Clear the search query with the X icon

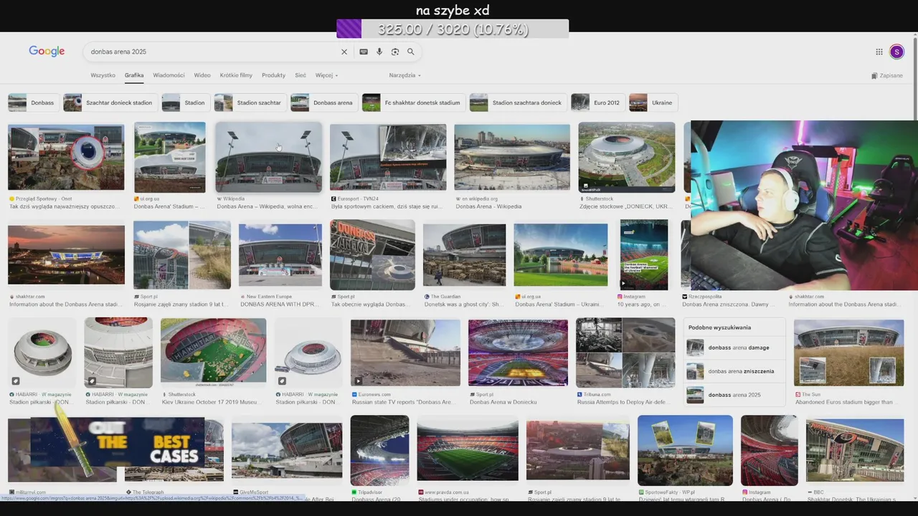344,52
